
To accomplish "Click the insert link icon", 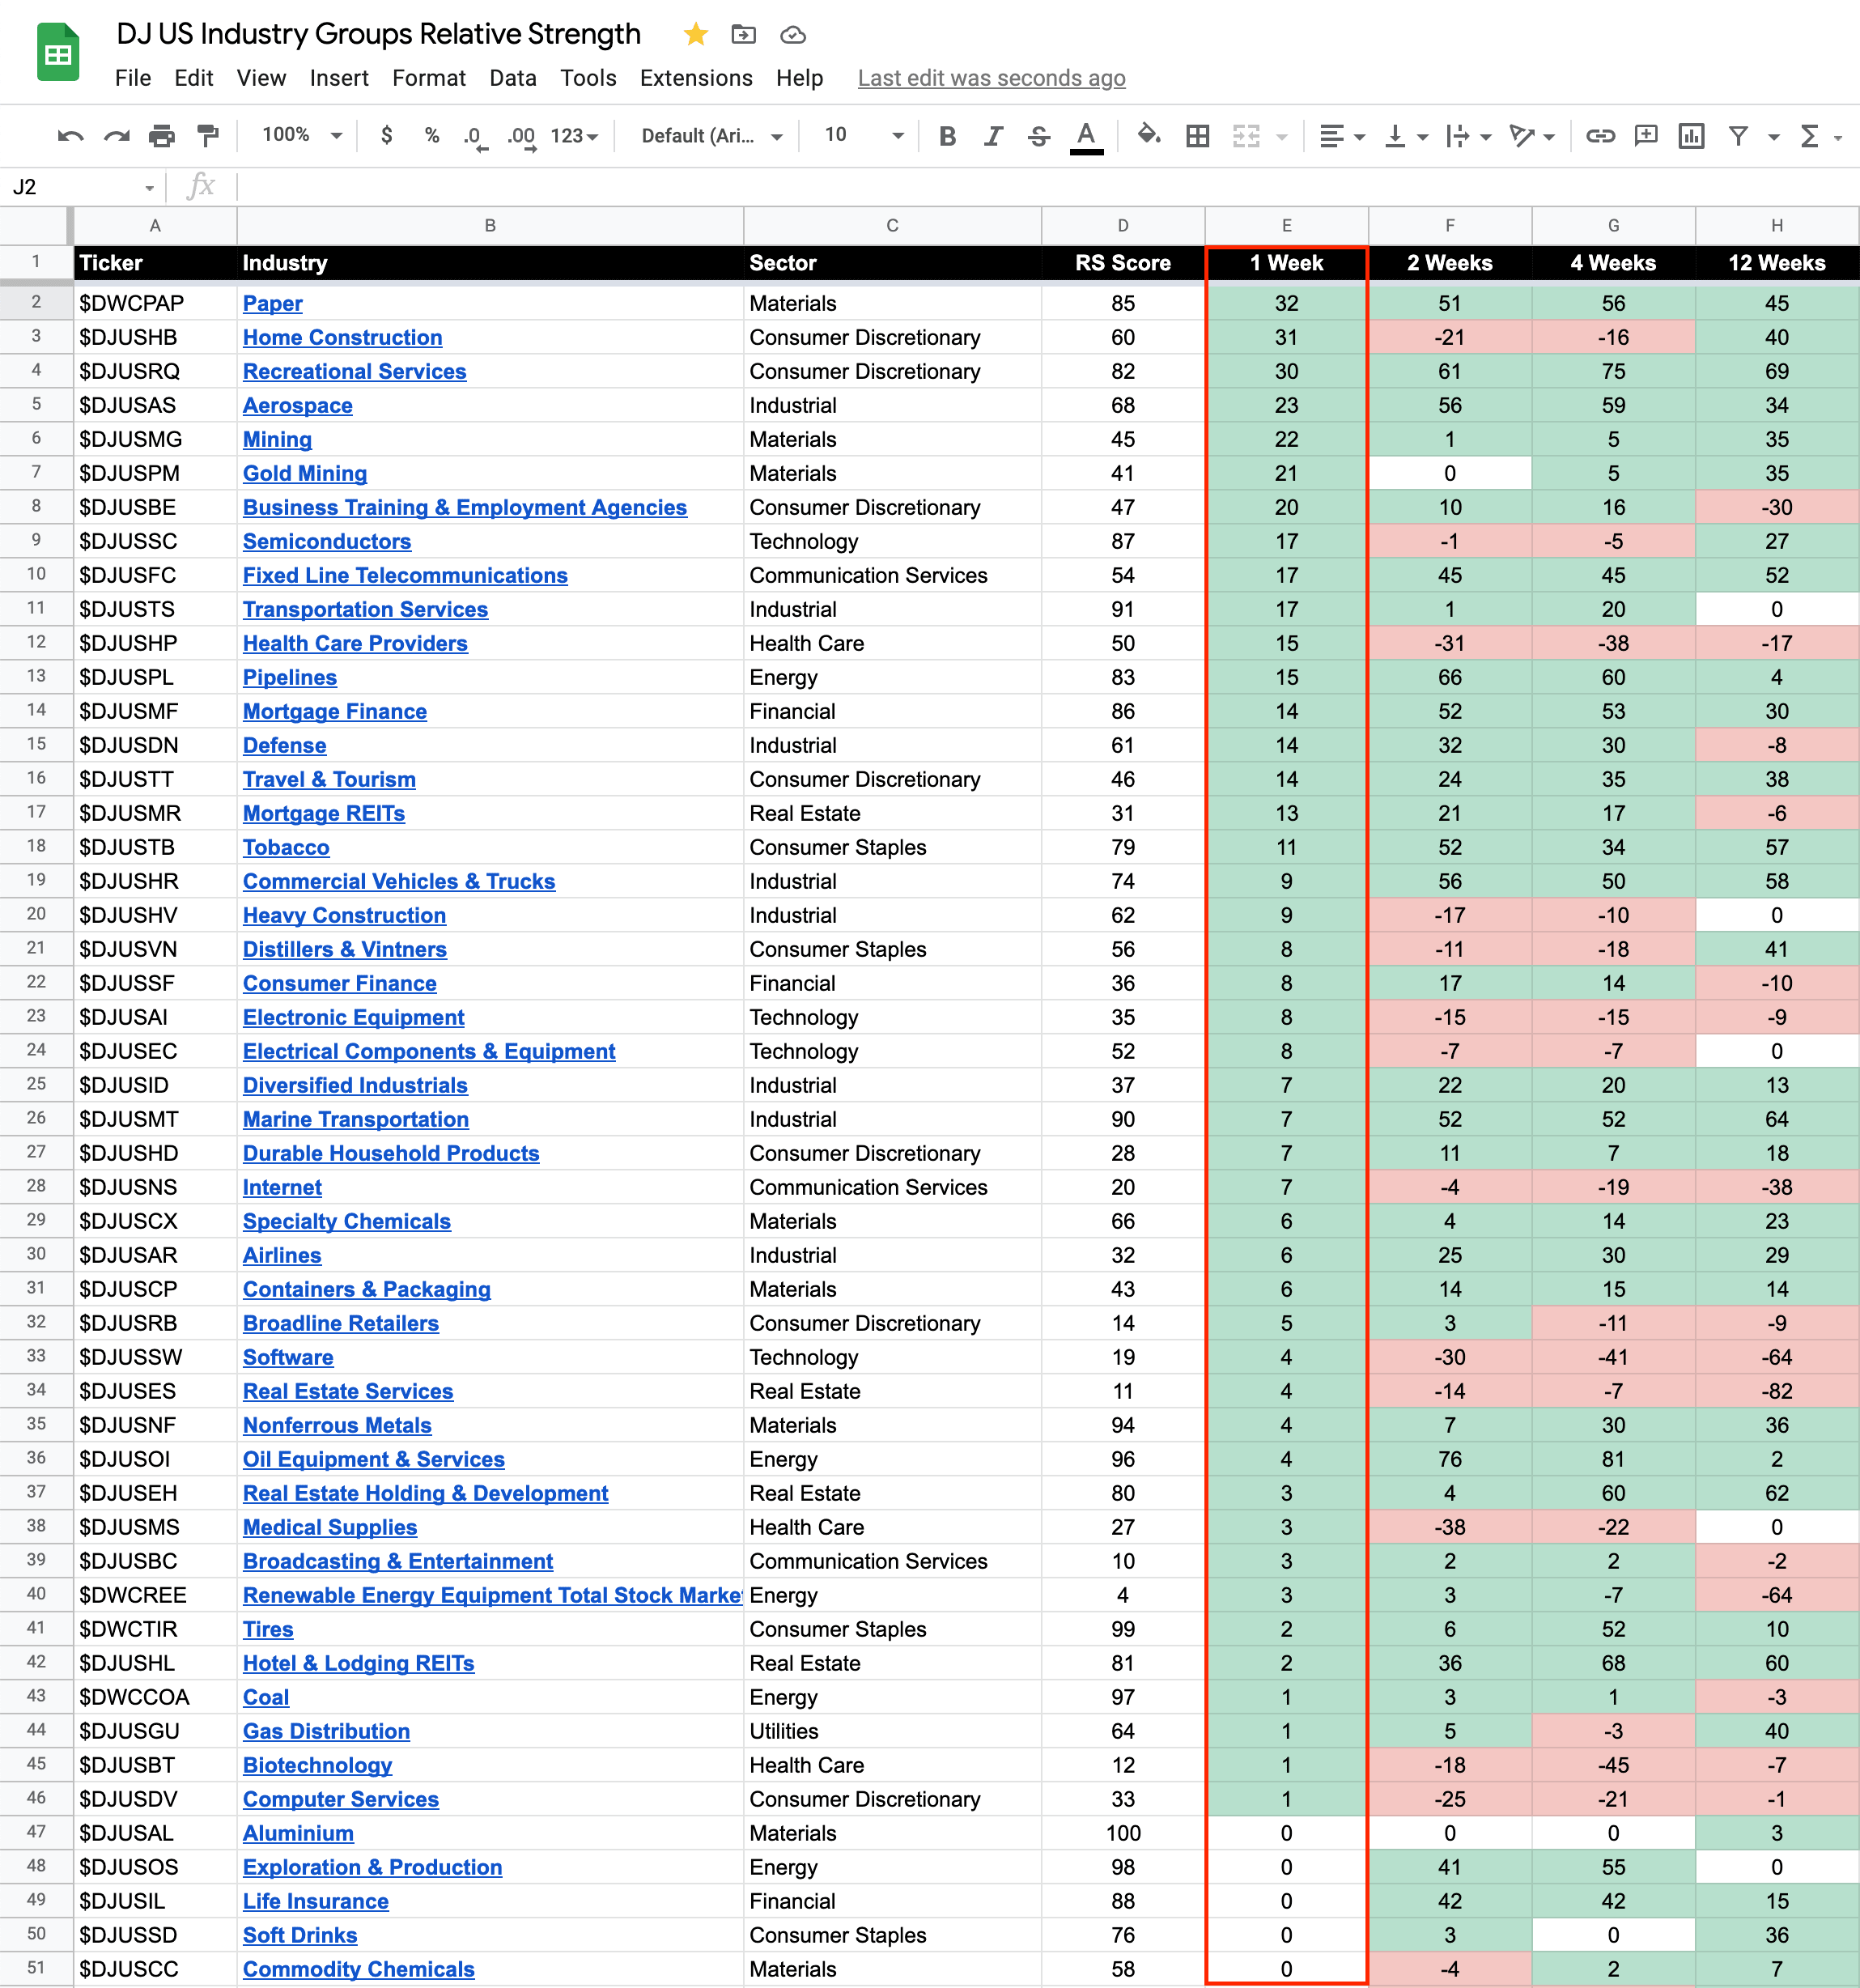I will click(1600, 136).
